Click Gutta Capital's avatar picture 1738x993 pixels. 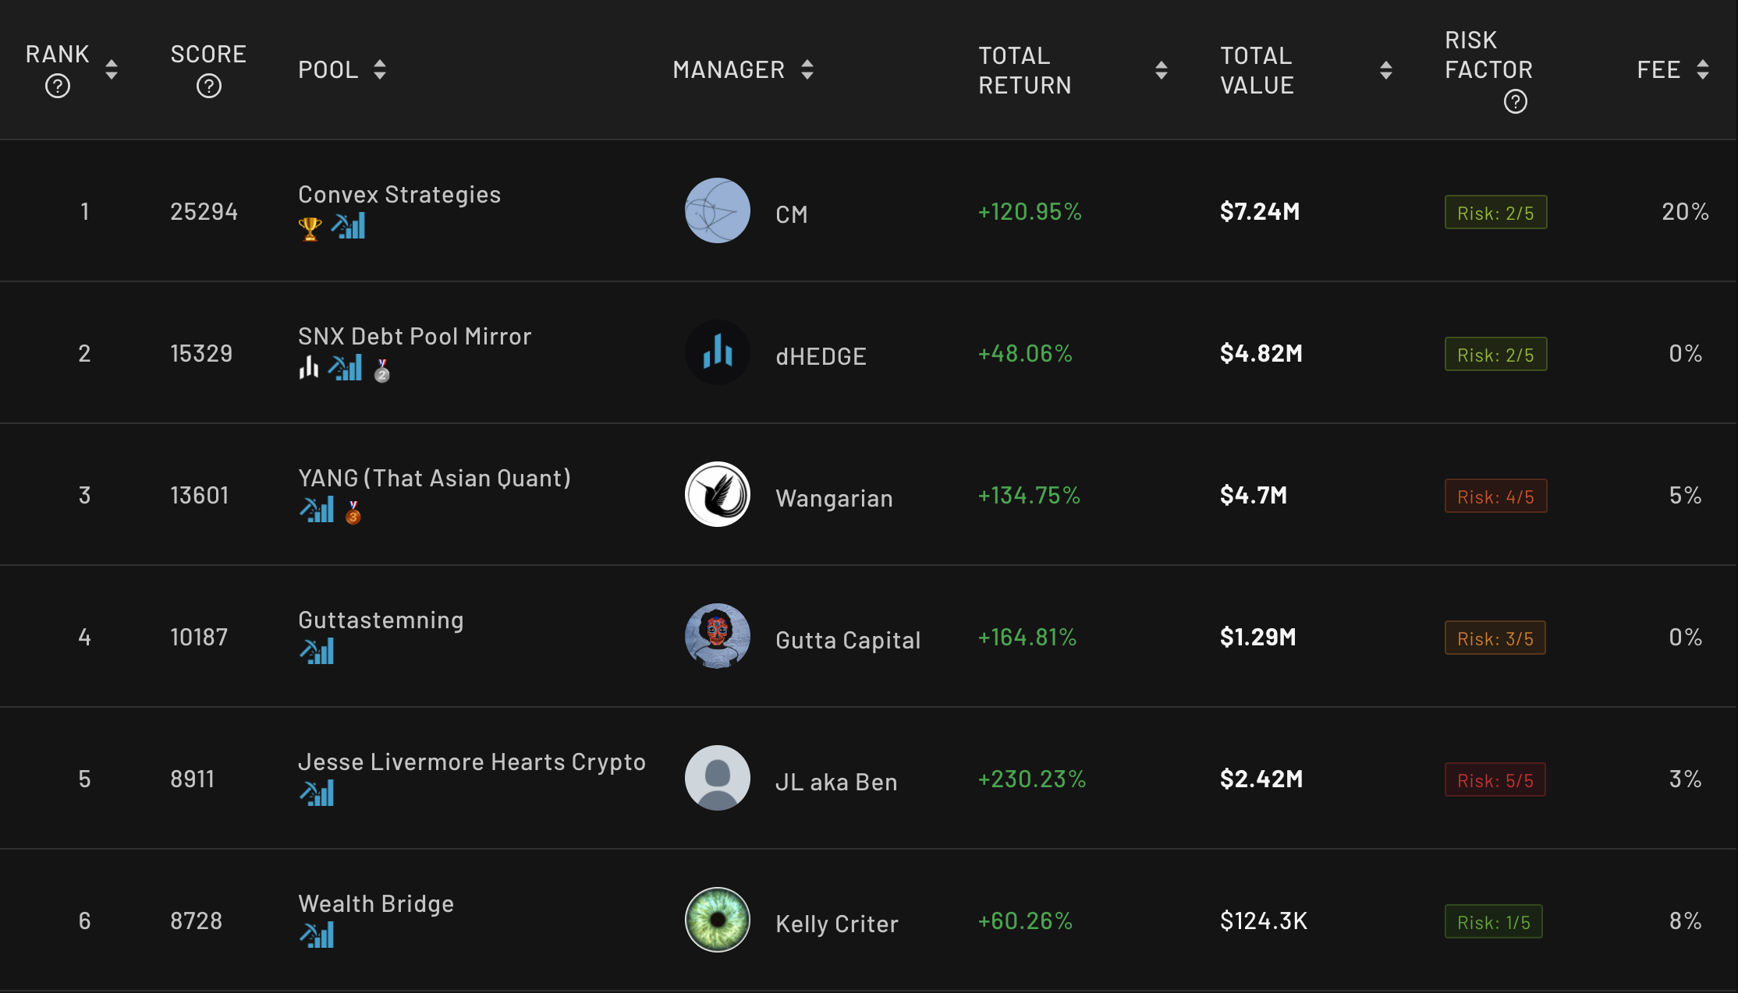[x=717, y=637]
